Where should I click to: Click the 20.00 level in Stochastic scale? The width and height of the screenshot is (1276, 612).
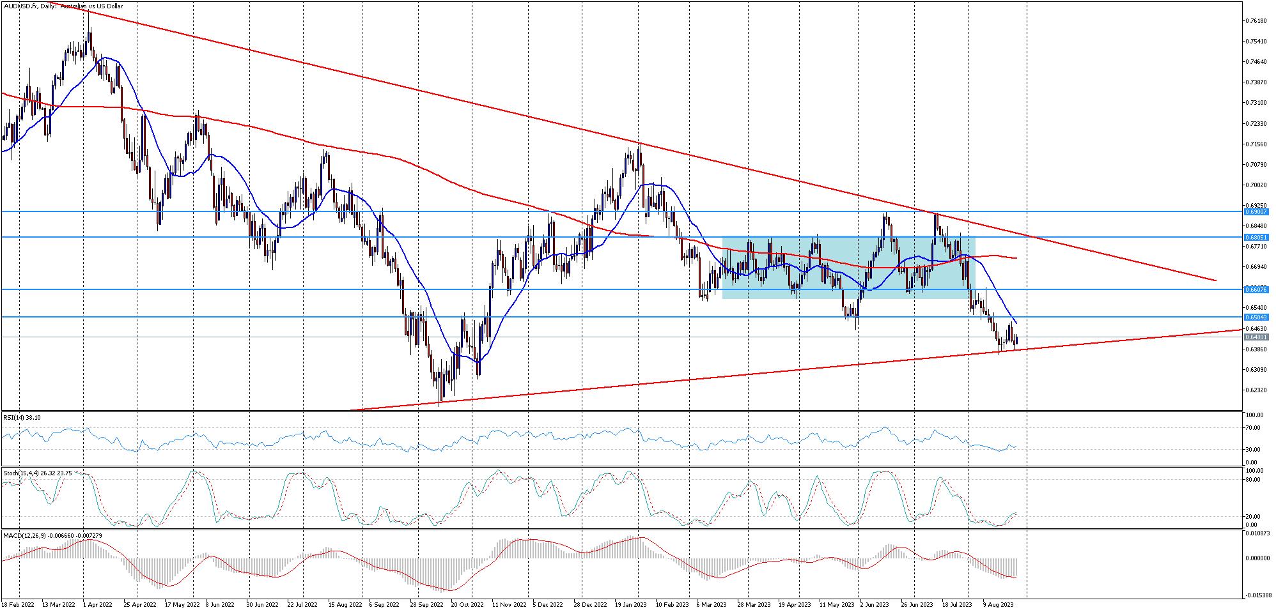(1254, 517)
